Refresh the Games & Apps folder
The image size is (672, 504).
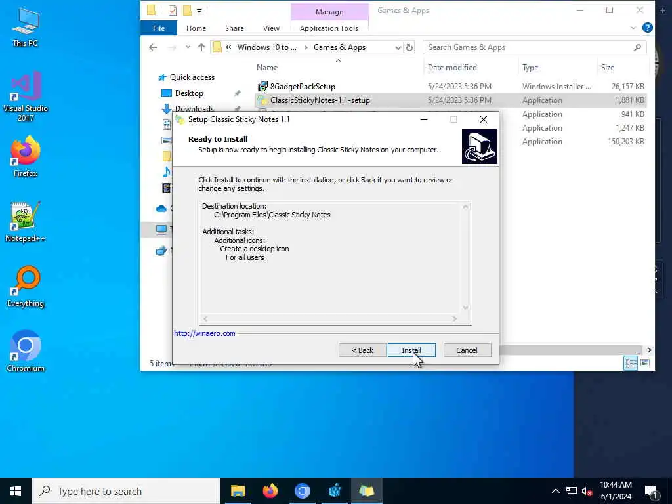pyautogui.click(x=409, y=47)
